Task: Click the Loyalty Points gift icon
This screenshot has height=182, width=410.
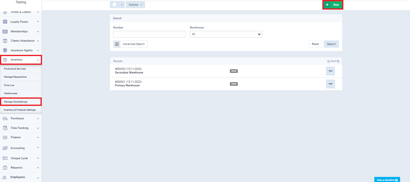Action: point(5,22)
